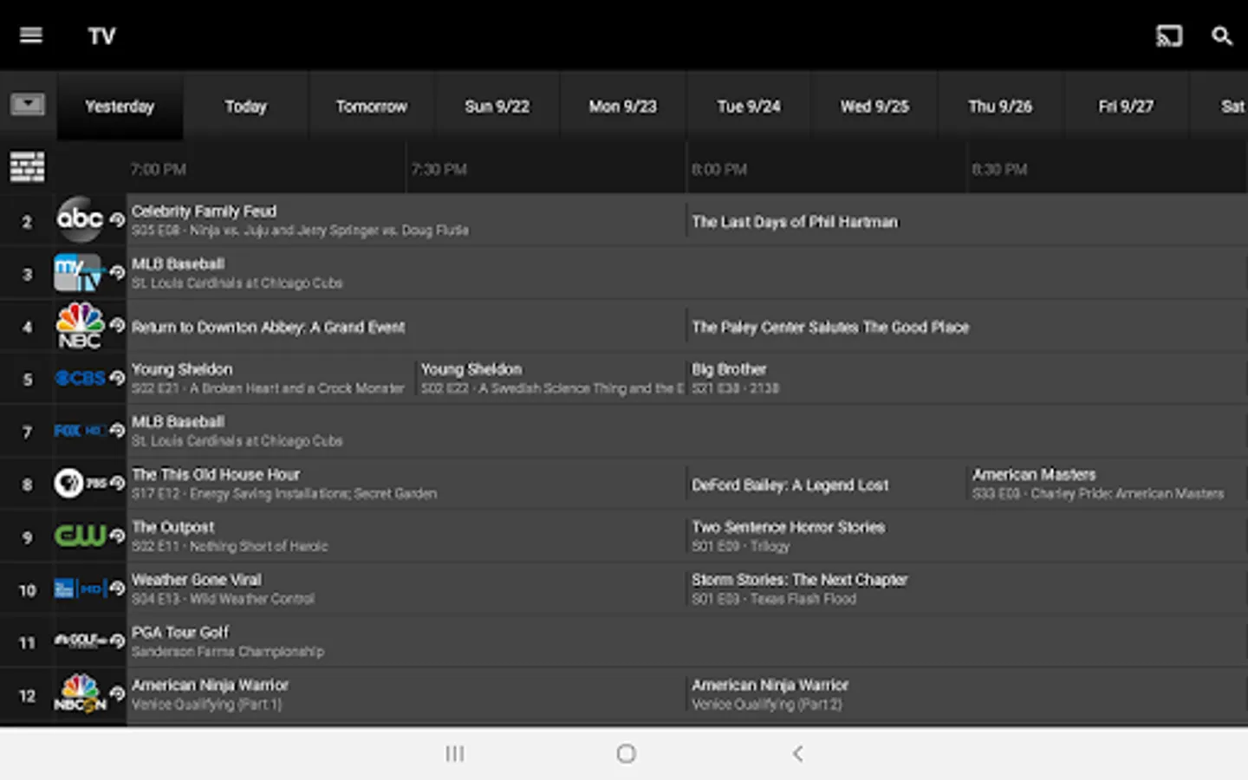Open MLB Baseball on channel 3
Screen dimensions: 1248x780
pyautogui.click(x=687, y=273)
